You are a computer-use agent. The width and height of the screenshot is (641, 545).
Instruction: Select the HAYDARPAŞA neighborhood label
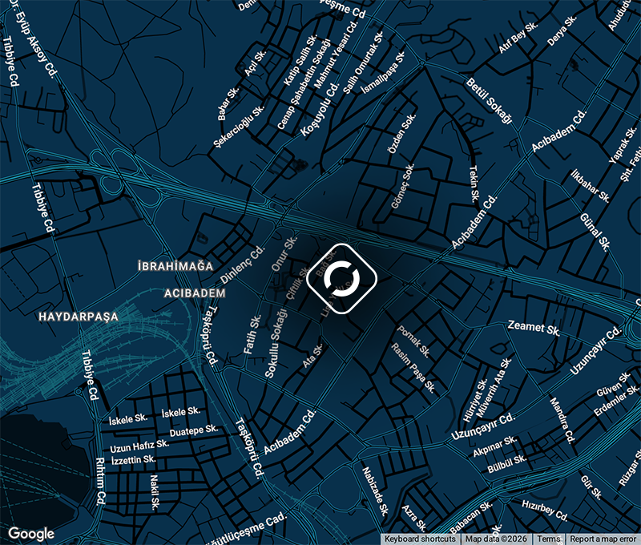click(x=78, y=317)
